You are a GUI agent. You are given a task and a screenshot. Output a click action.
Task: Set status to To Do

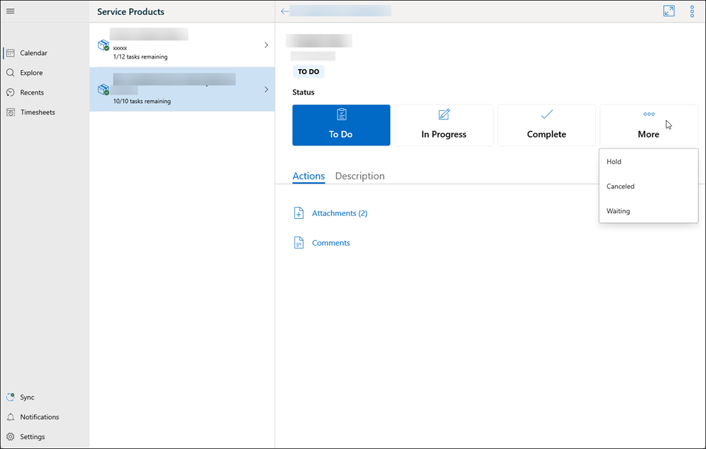tap(341, 125)
